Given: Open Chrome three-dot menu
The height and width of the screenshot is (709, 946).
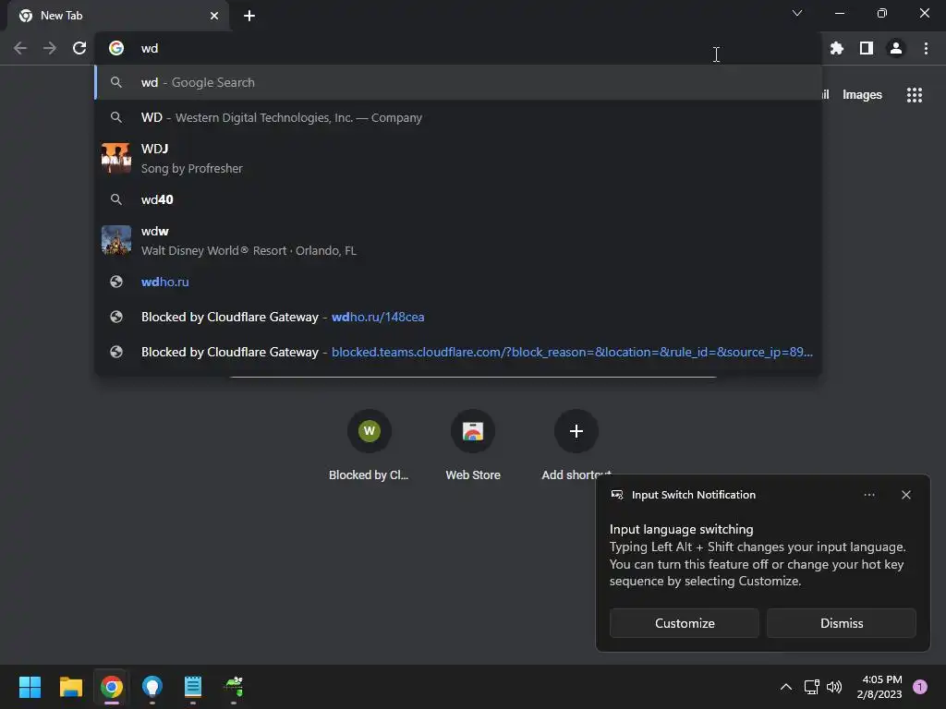Looking at the screenshot, I should point(926,48).
